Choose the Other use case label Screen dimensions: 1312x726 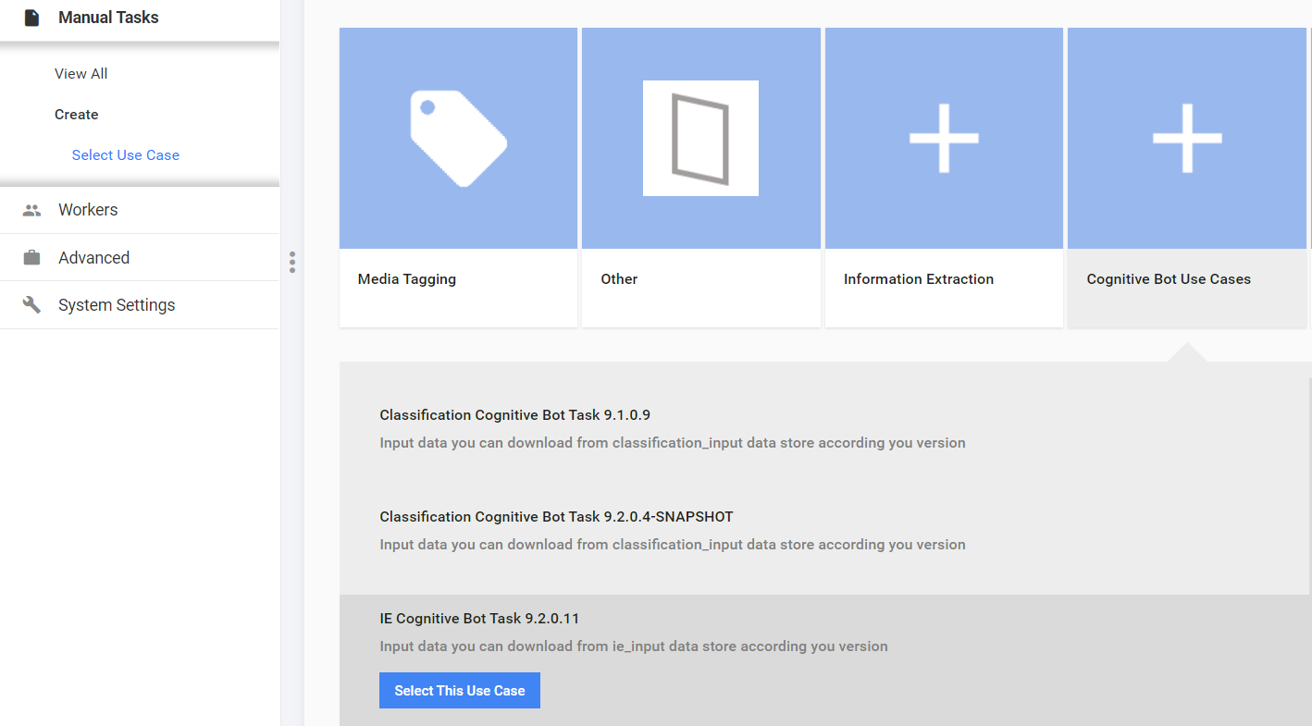[x=619, y=279]
